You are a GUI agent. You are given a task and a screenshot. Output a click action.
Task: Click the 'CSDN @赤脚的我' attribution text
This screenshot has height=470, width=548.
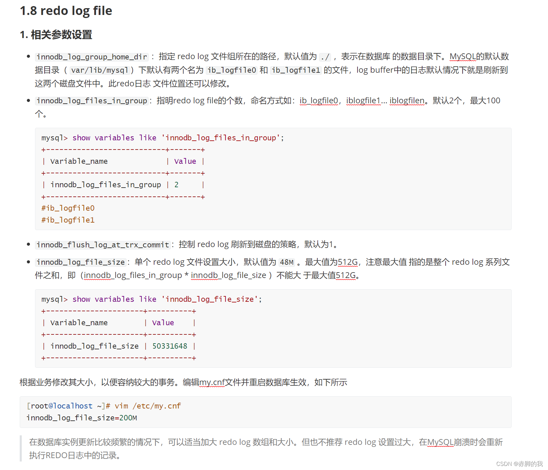coord(519,464)
